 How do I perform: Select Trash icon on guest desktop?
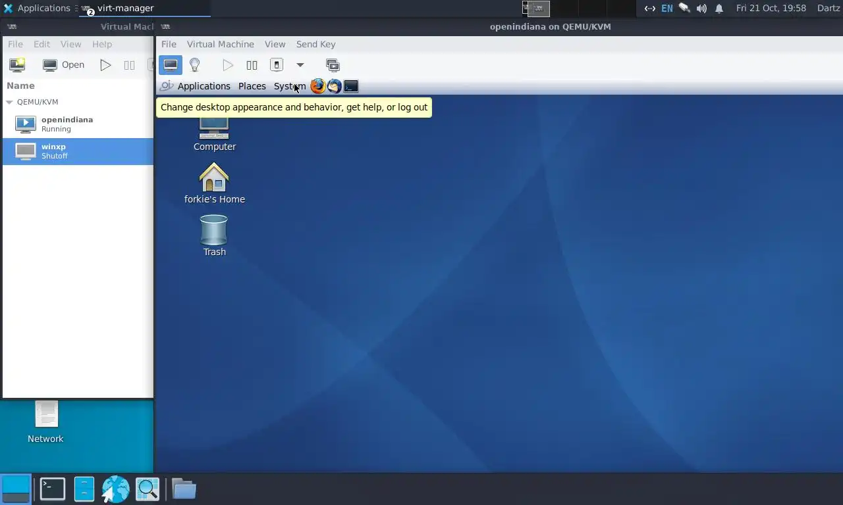coord(214,235)
